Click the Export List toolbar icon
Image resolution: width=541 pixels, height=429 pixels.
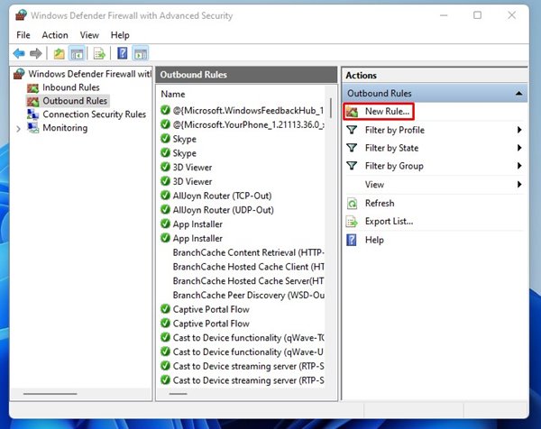pyautogui.click(x=99, y=53)
